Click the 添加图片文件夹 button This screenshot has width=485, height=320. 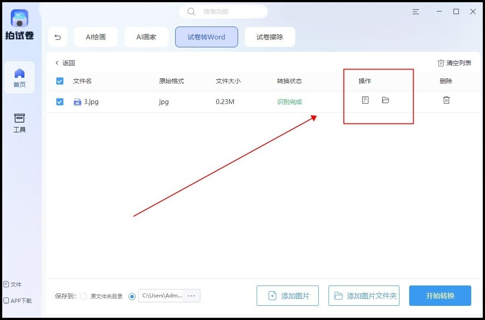[364, 296]
